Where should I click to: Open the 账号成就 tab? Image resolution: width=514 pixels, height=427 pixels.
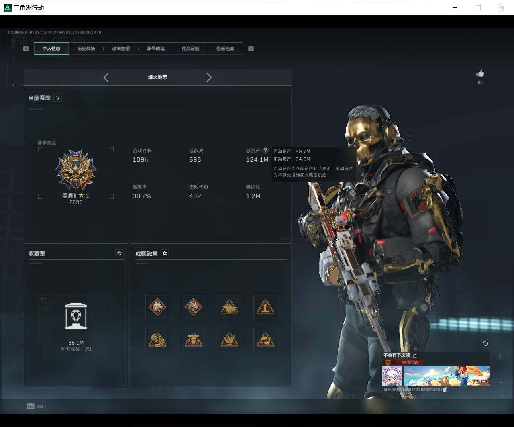click(156, 49)
